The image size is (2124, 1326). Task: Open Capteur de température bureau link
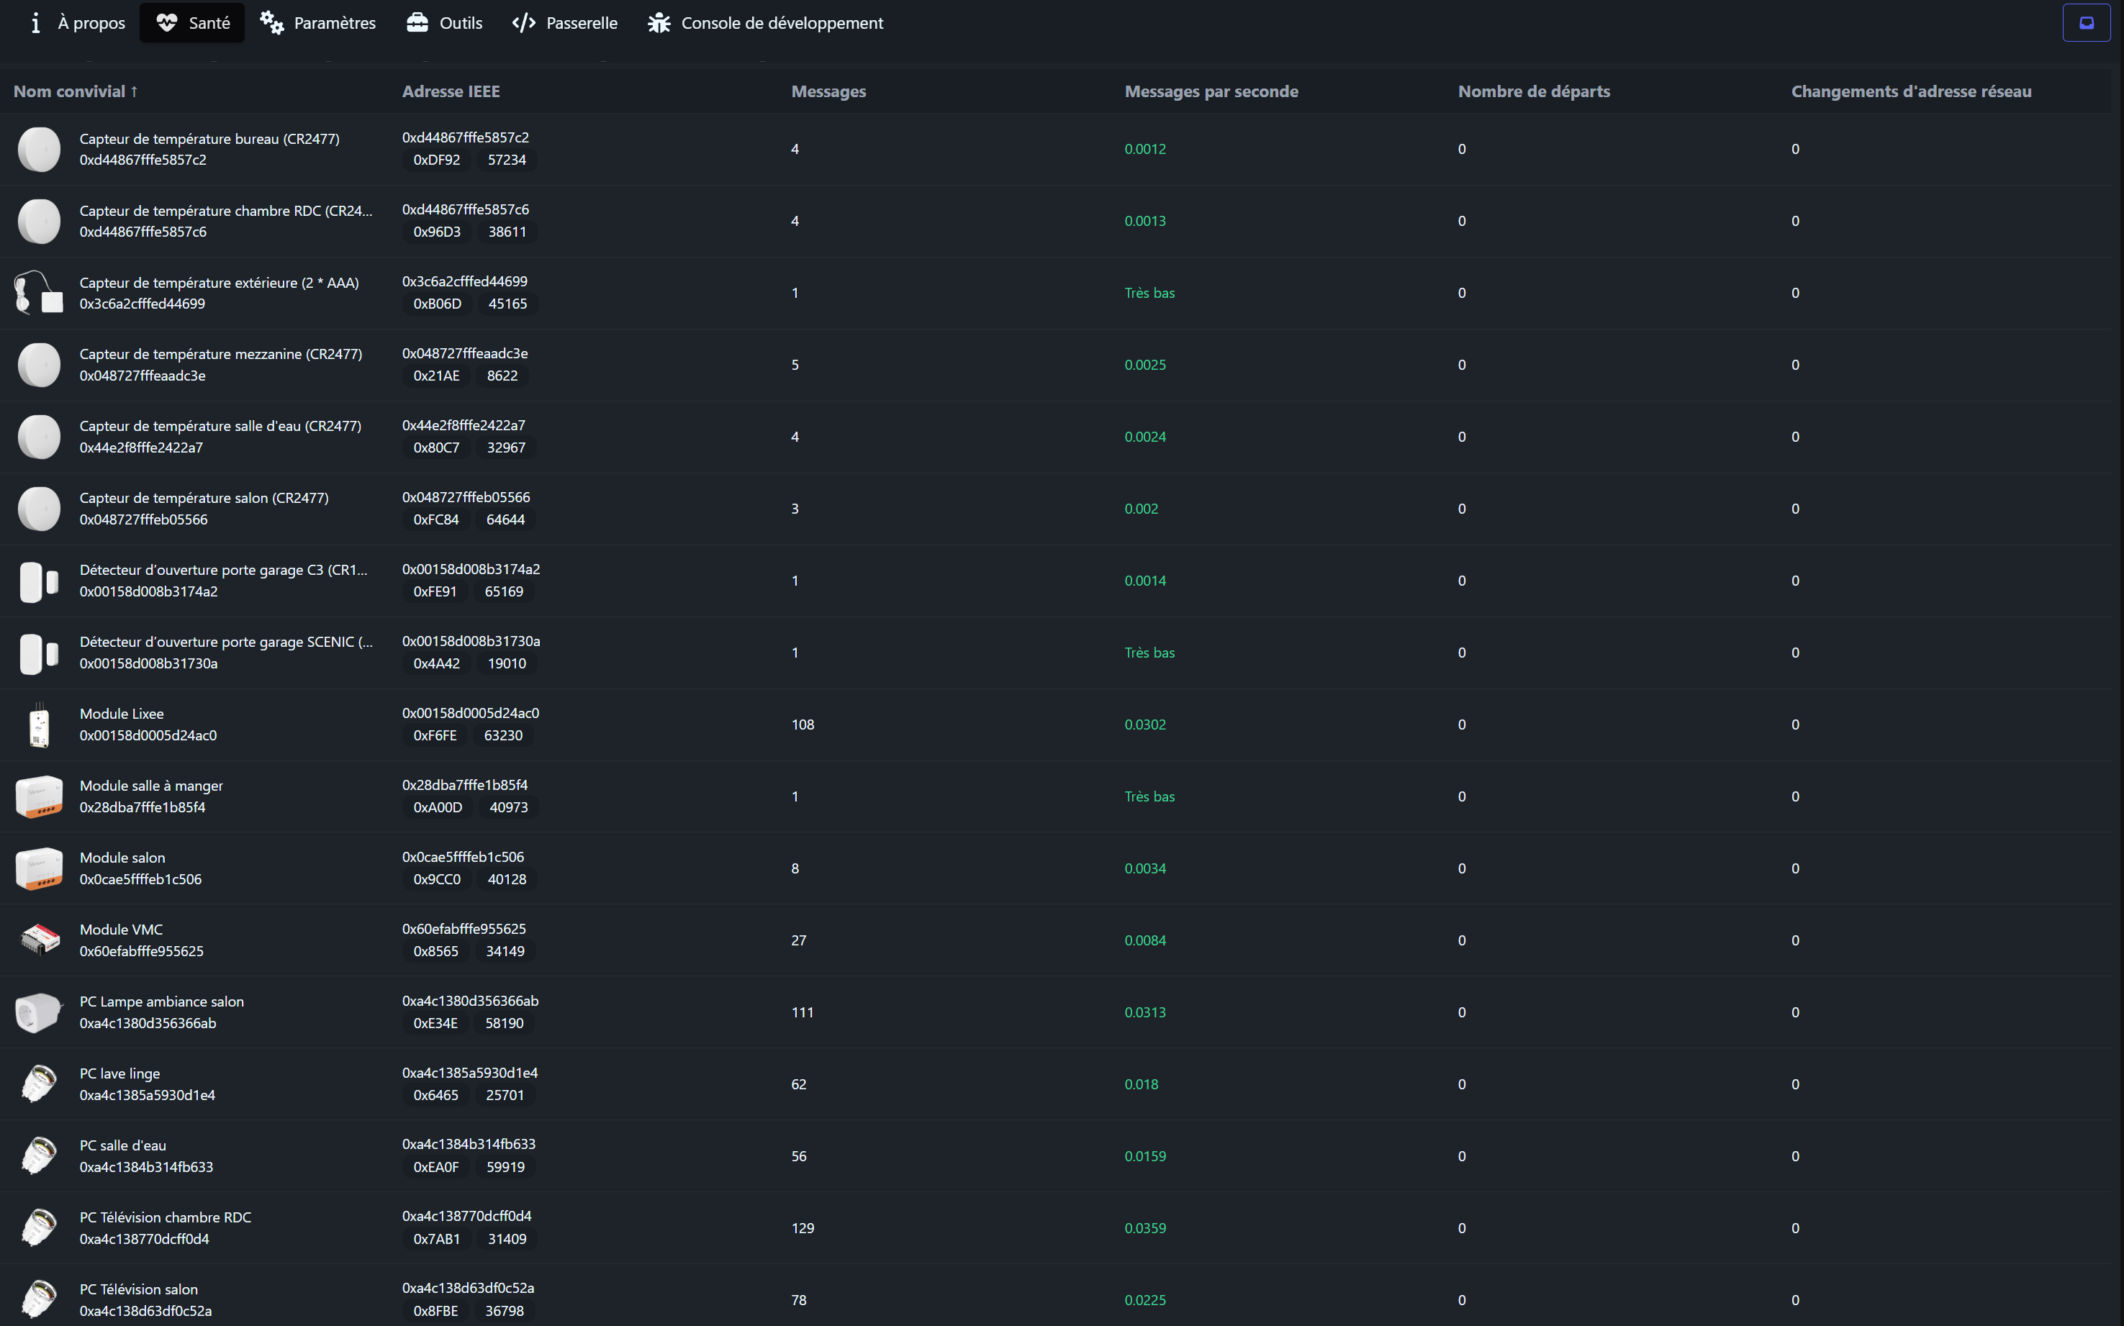(209, 139)
